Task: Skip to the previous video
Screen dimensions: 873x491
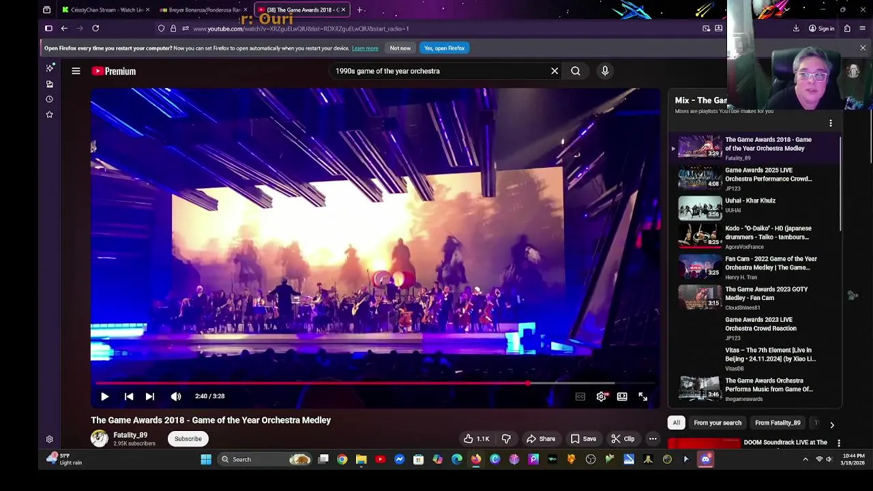Action: pyautogui.click(x=129, y=396)
